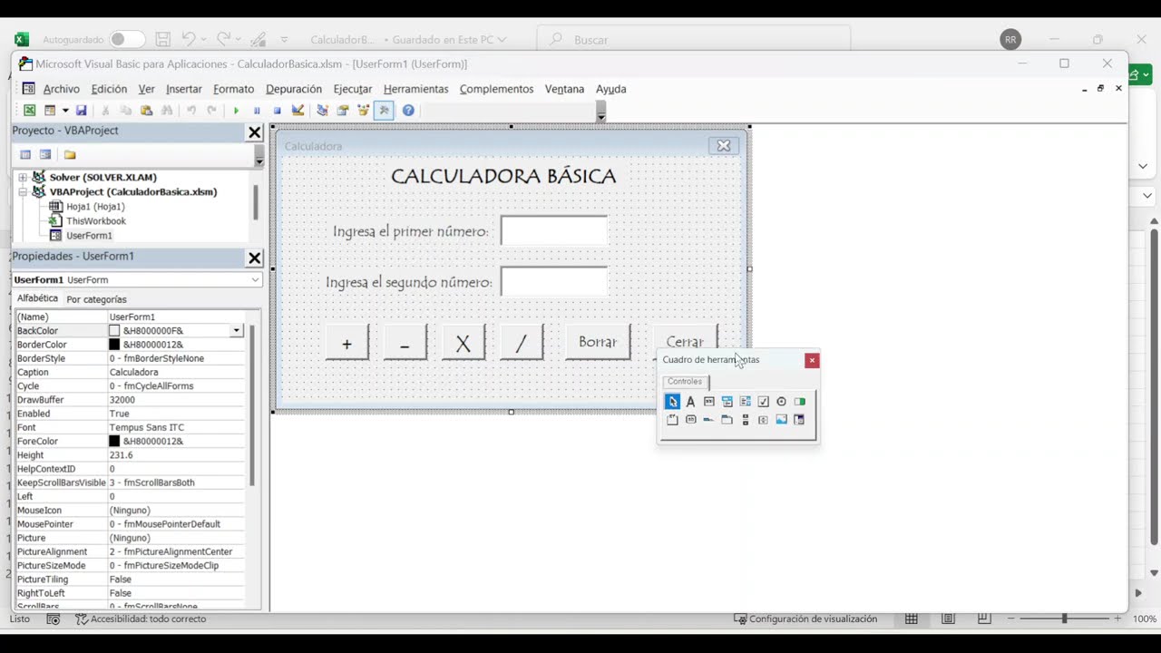
Task: Click the Cerrar button on the form
Action: pos(685,338)
